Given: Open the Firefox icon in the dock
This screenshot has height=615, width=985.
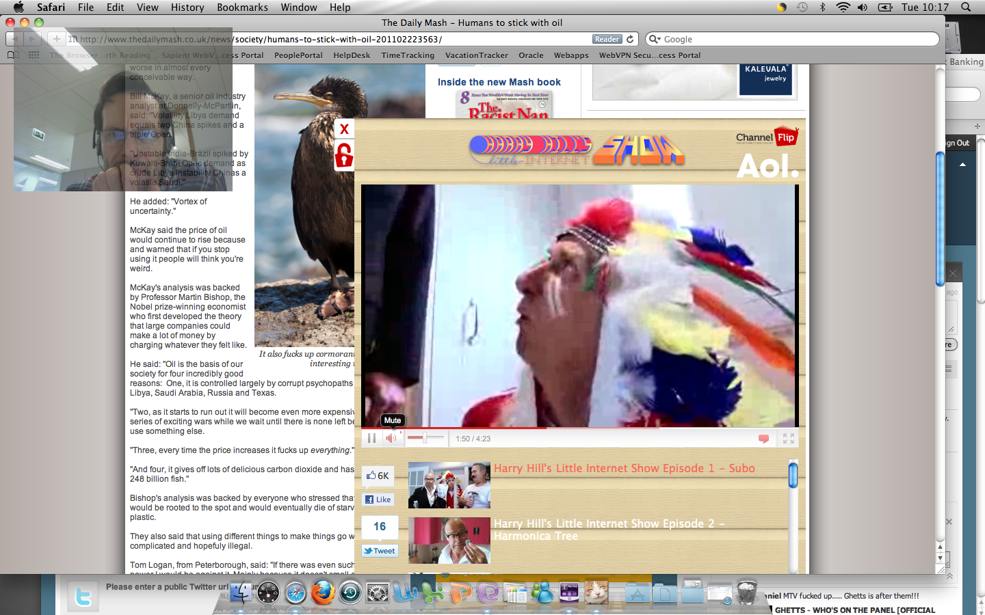Looking at the screenshot, I should pos(323,592).
